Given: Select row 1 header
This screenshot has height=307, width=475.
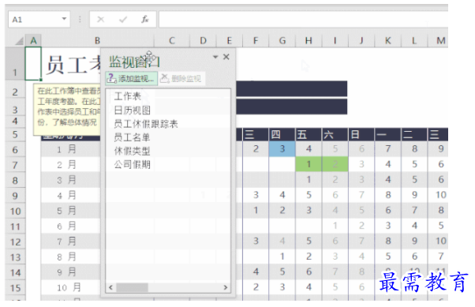Looking at the screenshot, I should [x=15, y=64].
